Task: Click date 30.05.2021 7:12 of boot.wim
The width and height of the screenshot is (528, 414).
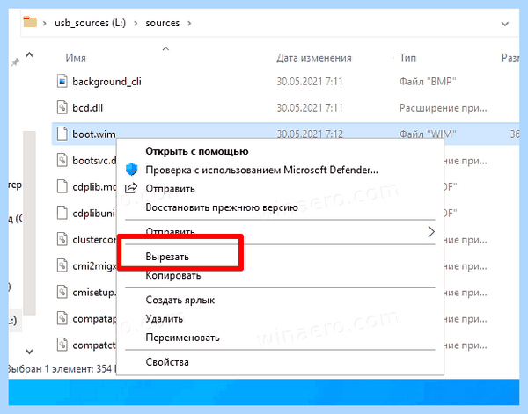Action: 310,134
